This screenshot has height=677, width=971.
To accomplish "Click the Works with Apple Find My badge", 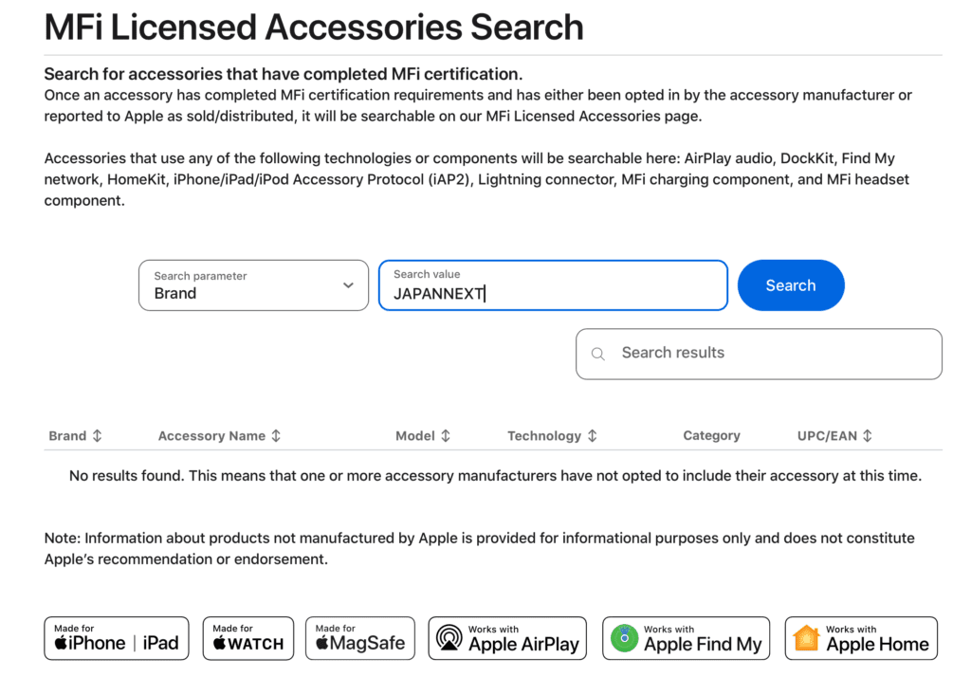I will click(x=687, y=638).
